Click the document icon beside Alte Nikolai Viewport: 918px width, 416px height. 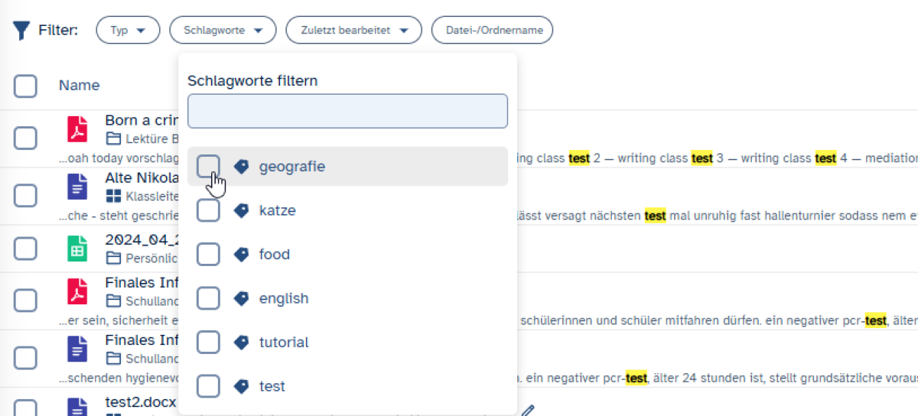click(78, 187)
